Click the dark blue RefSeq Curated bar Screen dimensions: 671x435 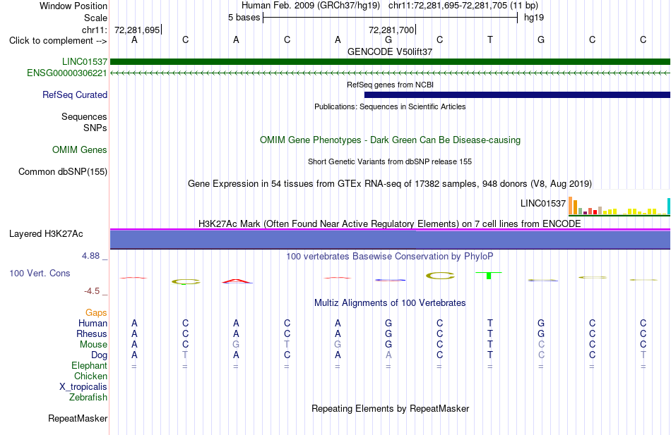(517, 95)
